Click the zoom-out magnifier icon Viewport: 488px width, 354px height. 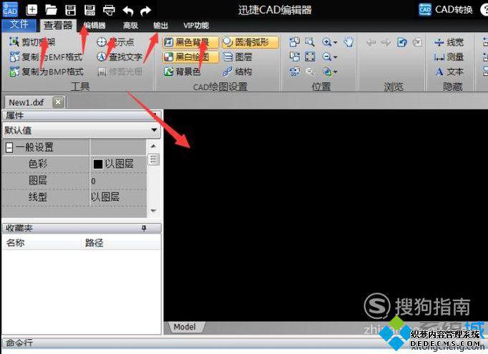pos(326,56)
